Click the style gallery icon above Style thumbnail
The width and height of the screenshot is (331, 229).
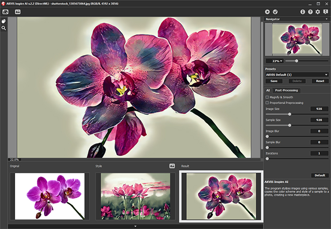pos(172,166)
